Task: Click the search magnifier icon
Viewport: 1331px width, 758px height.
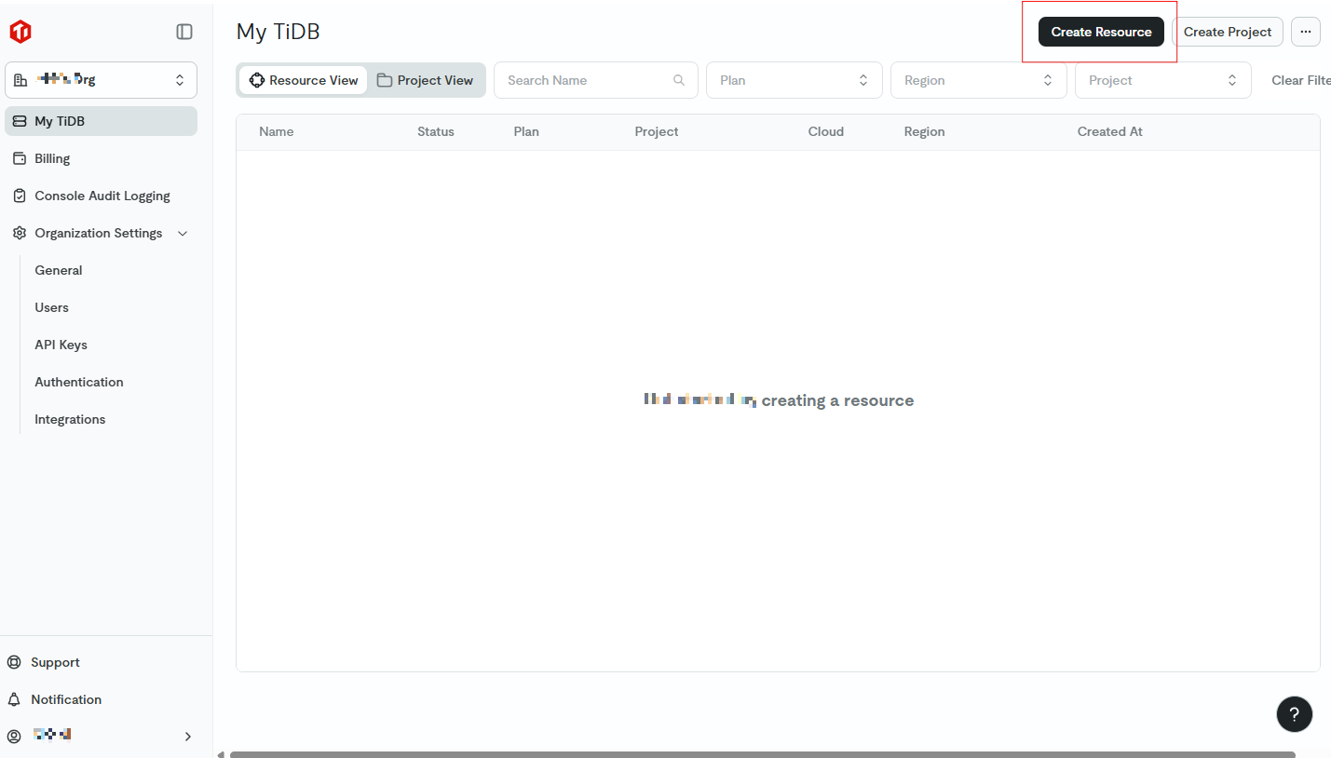Action: click(679, 80)
